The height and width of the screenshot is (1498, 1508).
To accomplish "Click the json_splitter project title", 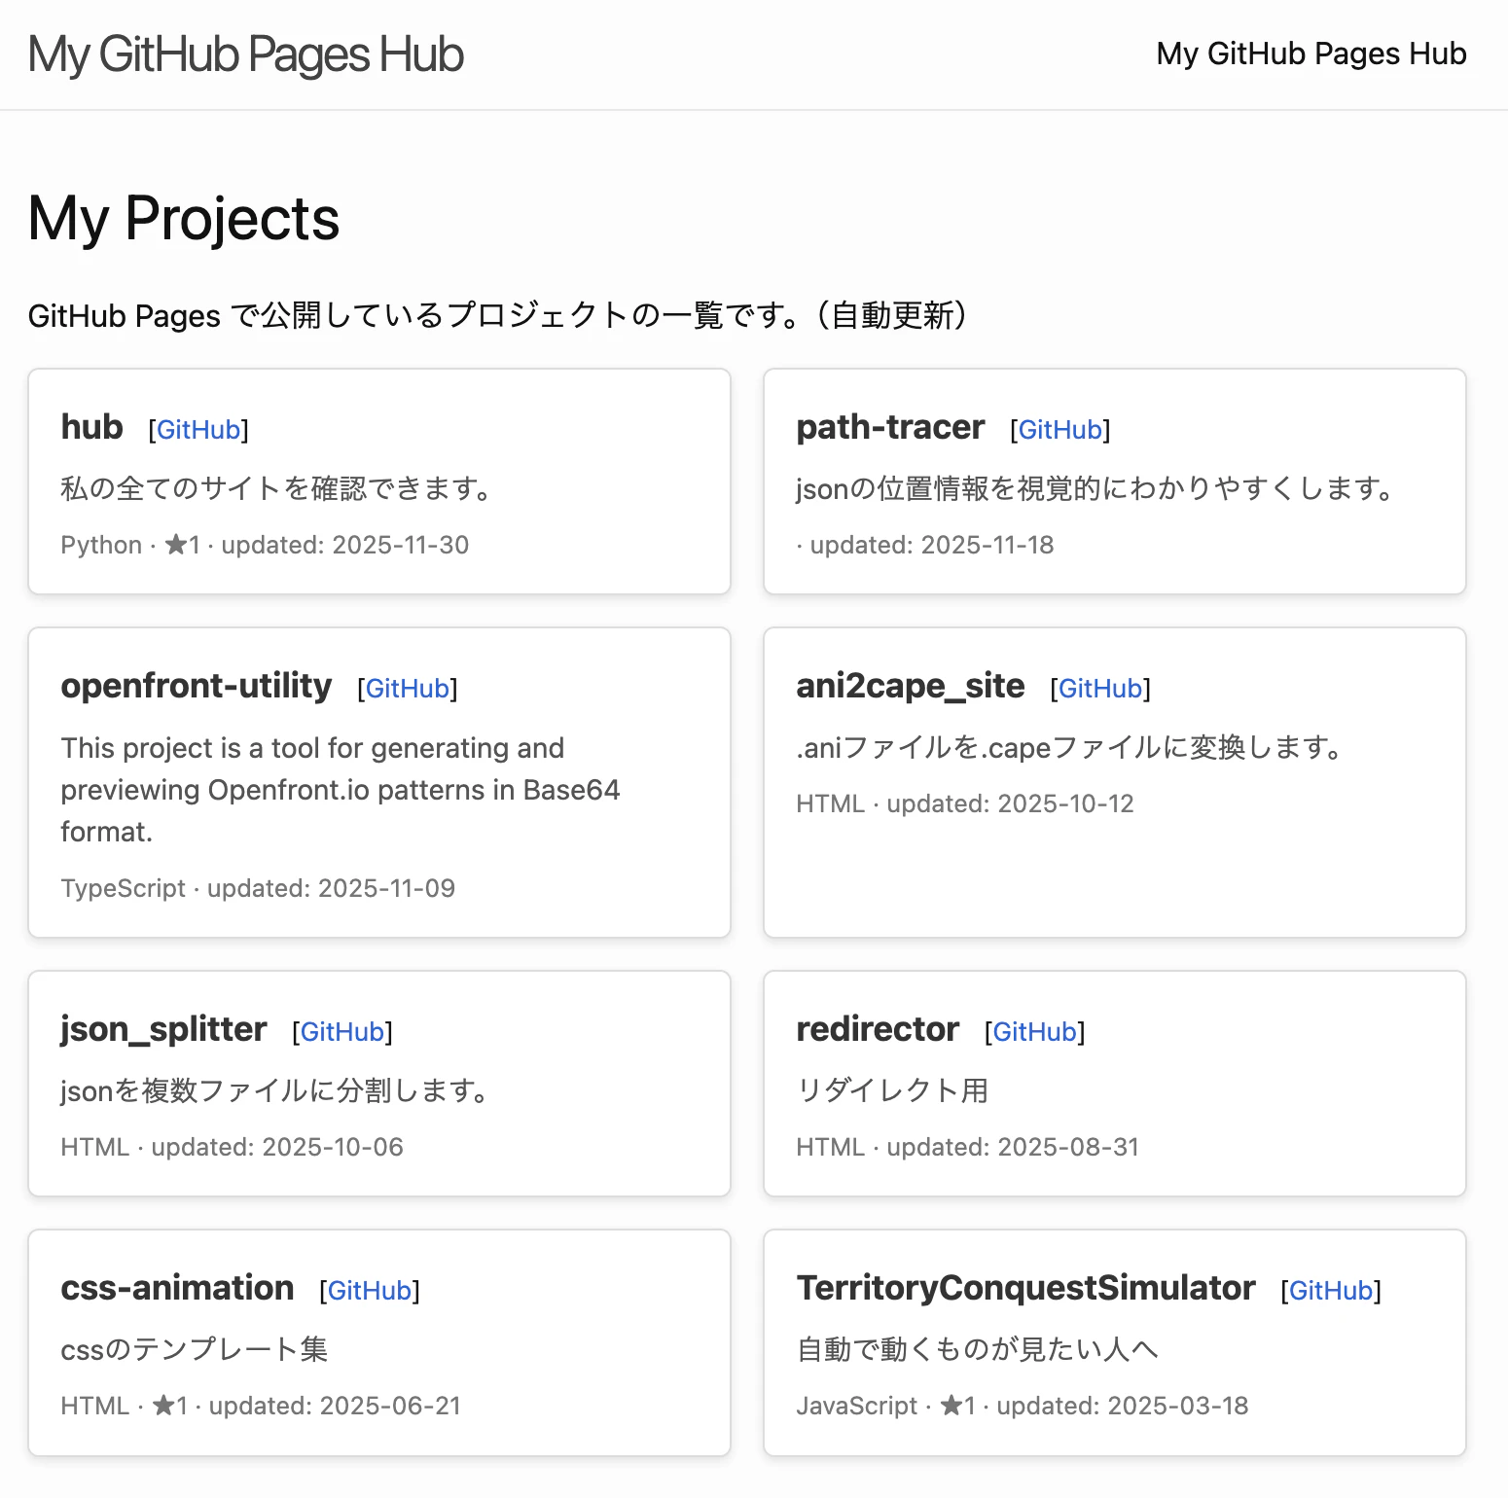I will coord(163,1029).
